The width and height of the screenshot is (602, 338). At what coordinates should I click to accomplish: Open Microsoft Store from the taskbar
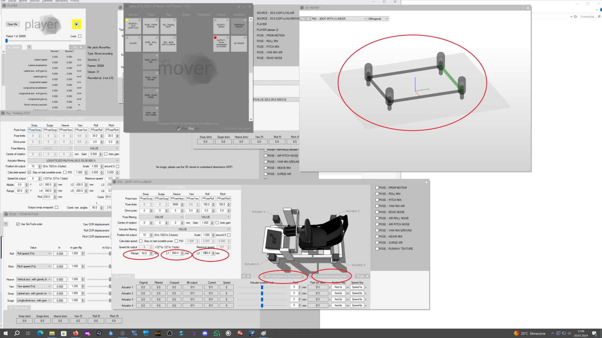pyautogui.click(x=64, y=333)
